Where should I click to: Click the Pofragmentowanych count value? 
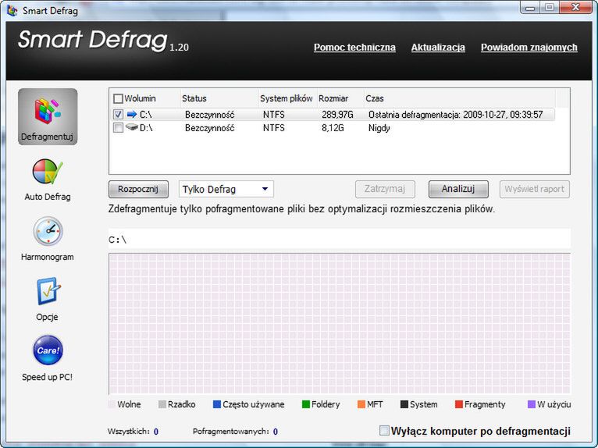click(x=276, y=432)
